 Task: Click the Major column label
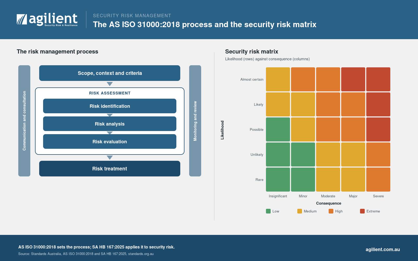click(x=353, y=196)
